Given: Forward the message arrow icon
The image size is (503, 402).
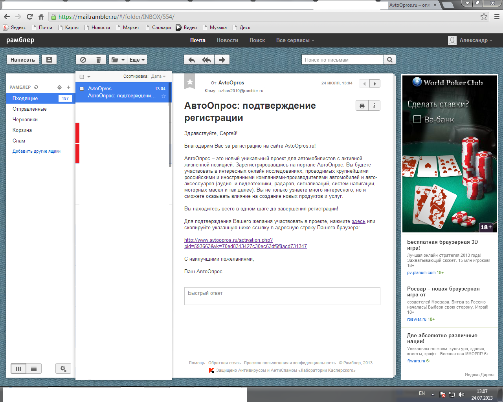Looking at the screenshot, I should 222,60.
